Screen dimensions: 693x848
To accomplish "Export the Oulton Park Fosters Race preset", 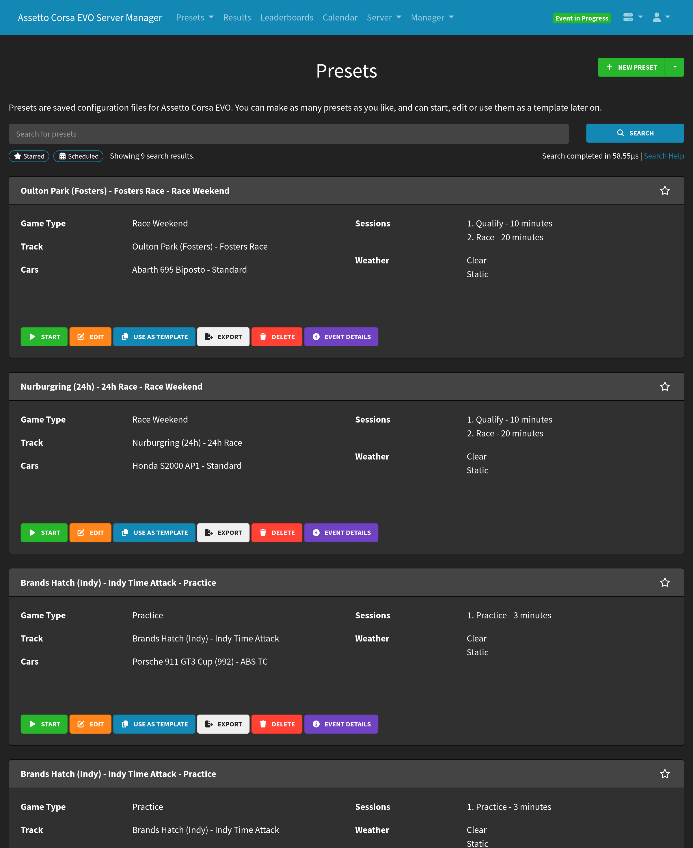I will [223, 336].
